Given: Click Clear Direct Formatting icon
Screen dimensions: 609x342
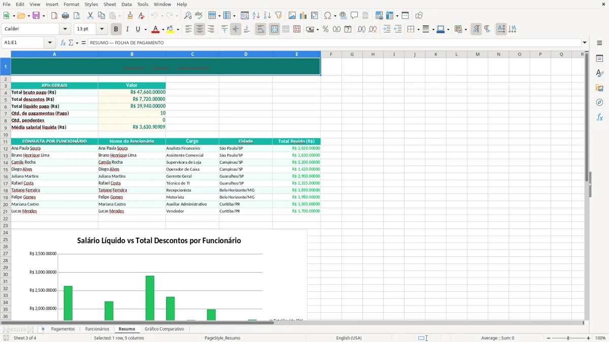Looking at the screenshot, I should [x=142, y=16].
